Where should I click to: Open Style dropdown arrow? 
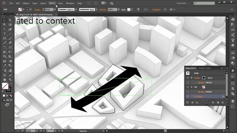coord(132,10)
